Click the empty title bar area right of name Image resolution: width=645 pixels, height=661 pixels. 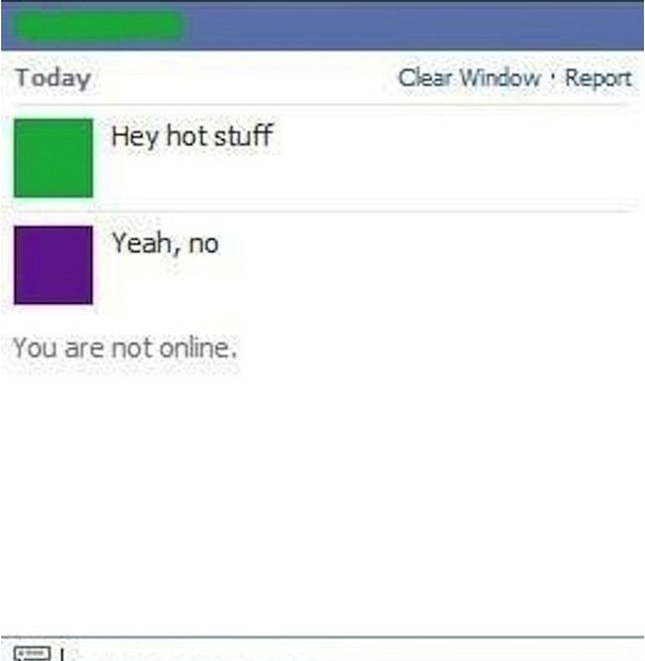(414, 26)
